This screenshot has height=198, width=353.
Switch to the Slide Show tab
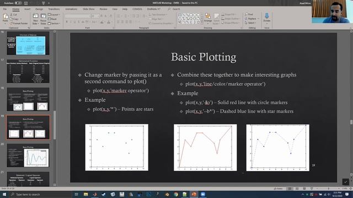[x=88, y=9]
